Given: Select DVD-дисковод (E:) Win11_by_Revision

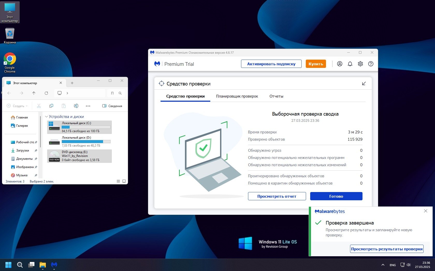Looking at the screenshot, I should (79, 156).
